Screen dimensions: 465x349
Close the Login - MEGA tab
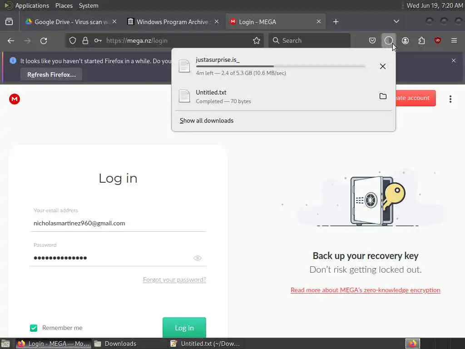(x=318, y=22)
